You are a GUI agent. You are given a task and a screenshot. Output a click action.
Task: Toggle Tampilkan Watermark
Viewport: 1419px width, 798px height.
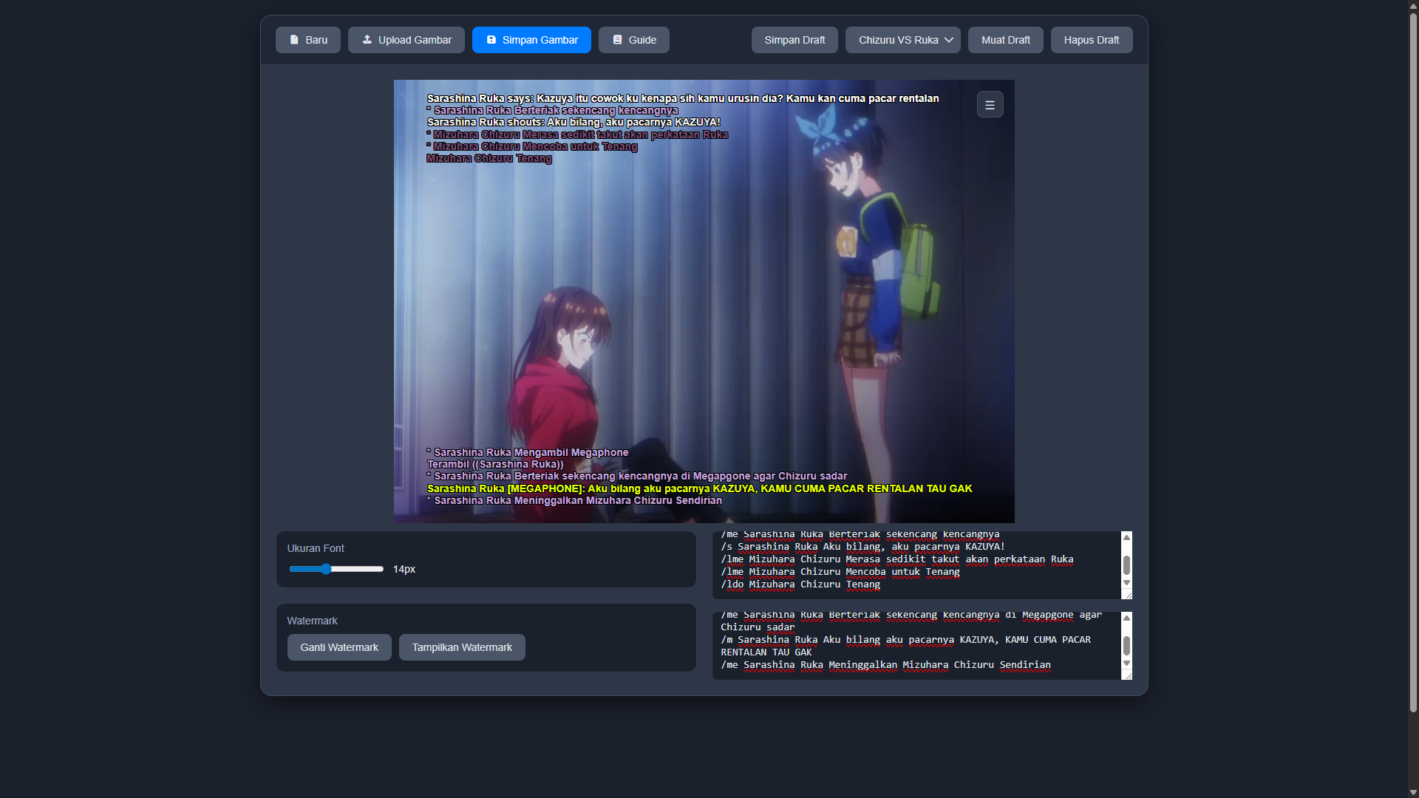(462, 647)
